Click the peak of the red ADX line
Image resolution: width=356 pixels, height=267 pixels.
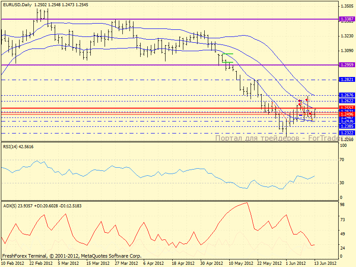click(x=246, y=203)
